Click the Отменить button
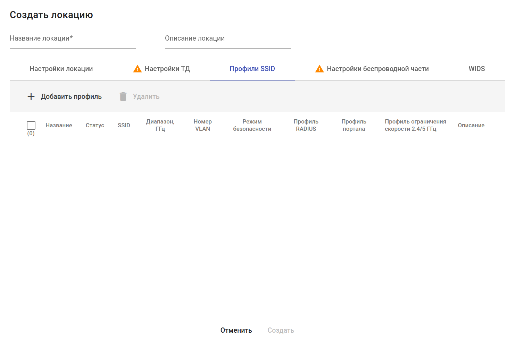Image resolution: width=515 pixels, height=341 pixels. [x=236, y=330]
